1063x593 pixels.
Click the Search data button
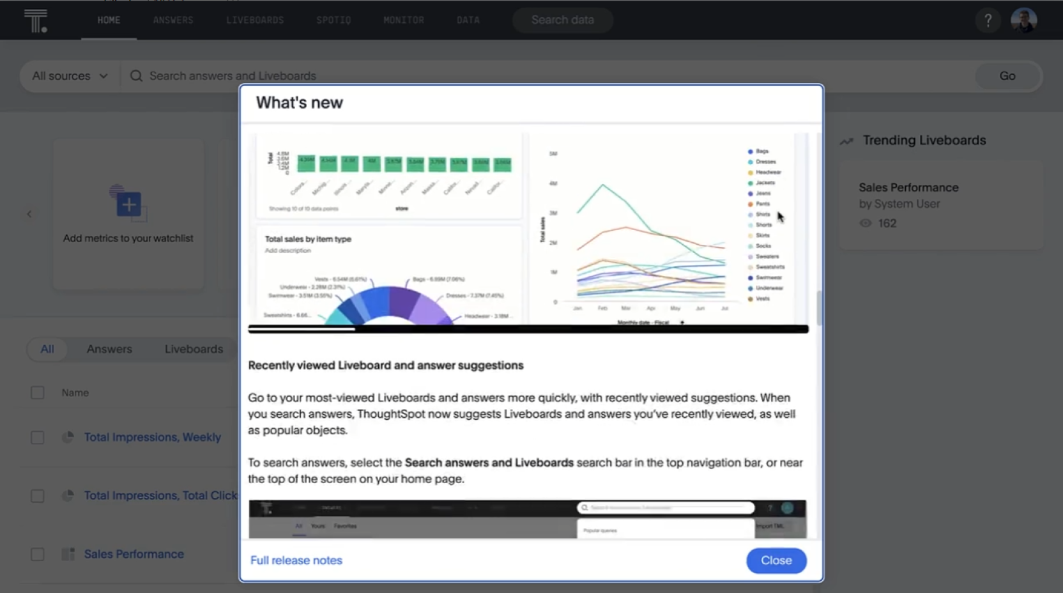(x=563, y=20)
